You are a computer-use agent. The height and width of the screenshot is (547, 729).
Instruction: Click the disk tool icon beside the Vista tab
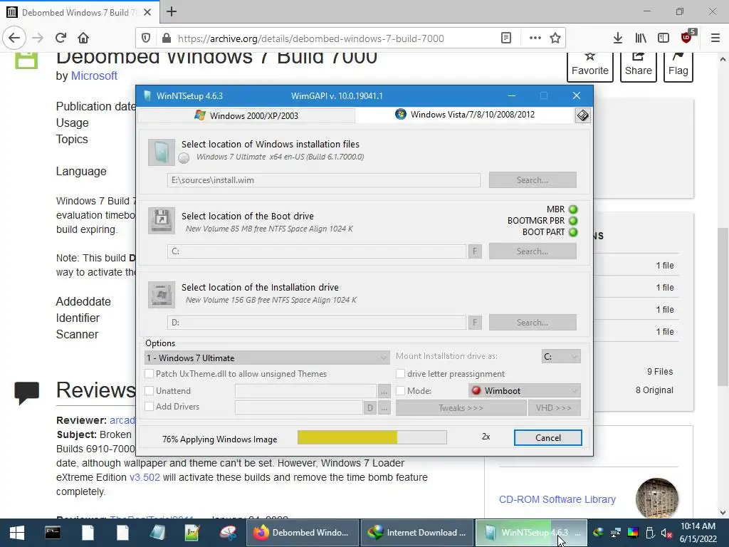[x=582, y=115]
